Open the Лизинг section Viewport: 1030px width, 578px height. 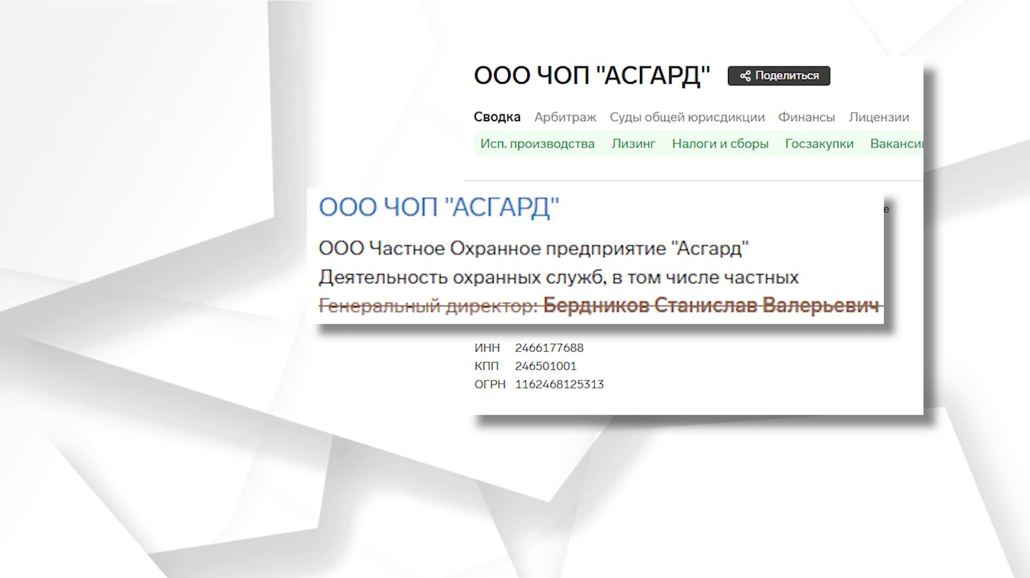click(633, 143)
